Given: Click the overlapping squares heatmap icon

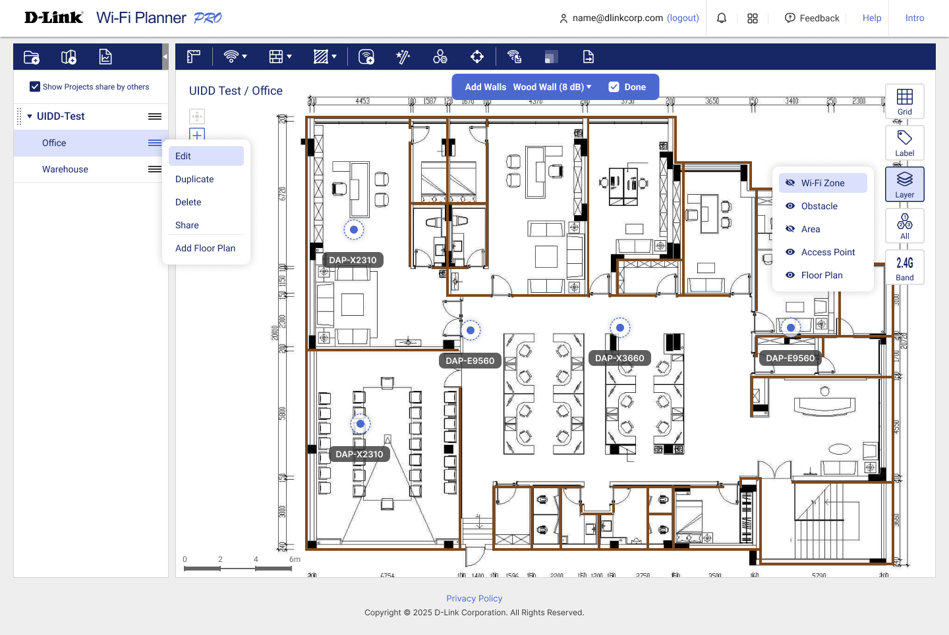Looking at the screenshot, I should [x=552, y=57].
